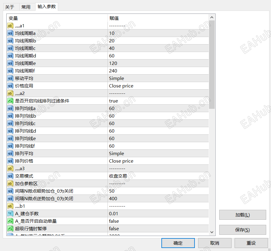Image resolution: width=271 pixels, height=251 pixels.
Task: Open Close price dropdown for 排列价格
Action: coord(158,161)
